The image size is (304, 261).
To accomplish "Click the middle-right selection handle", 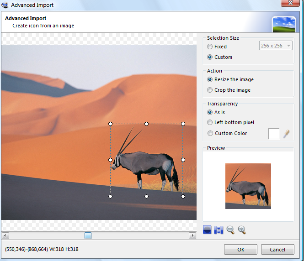I will [183, 160].
